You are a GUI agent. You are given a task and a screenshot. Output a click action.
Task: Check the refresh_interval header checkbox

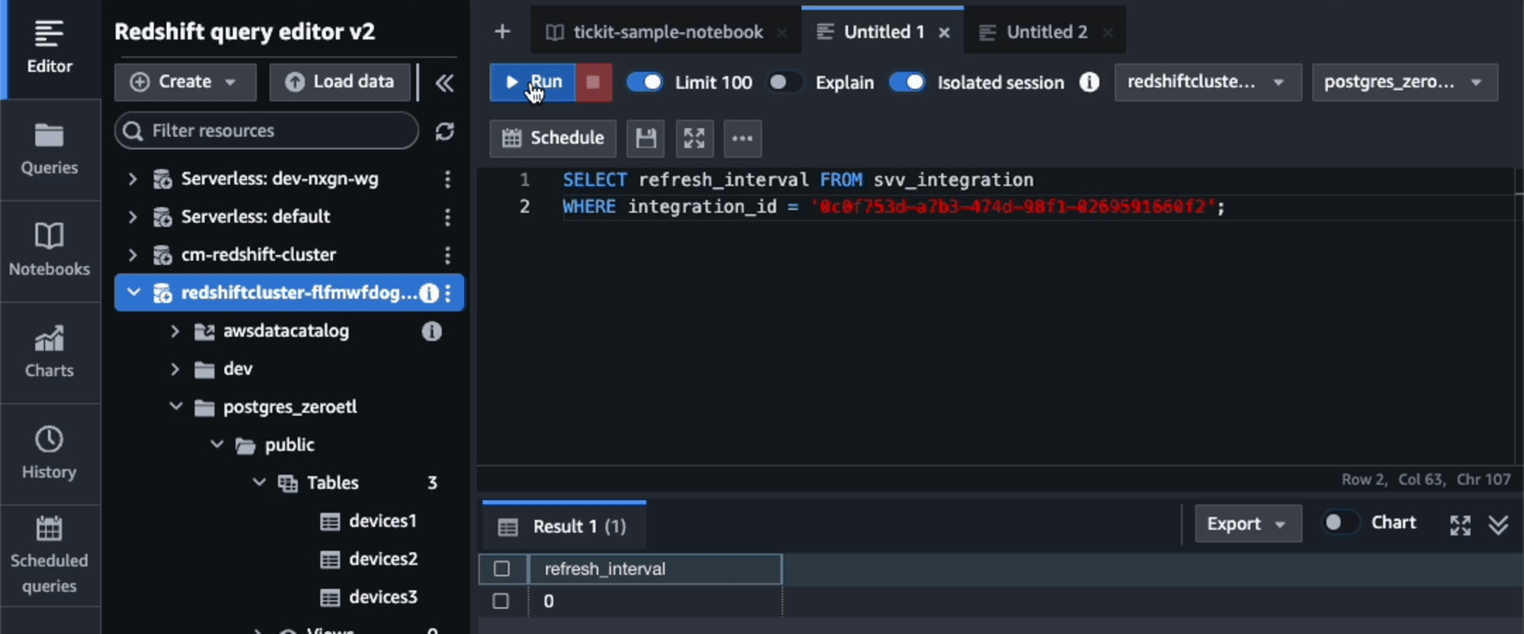501,569
